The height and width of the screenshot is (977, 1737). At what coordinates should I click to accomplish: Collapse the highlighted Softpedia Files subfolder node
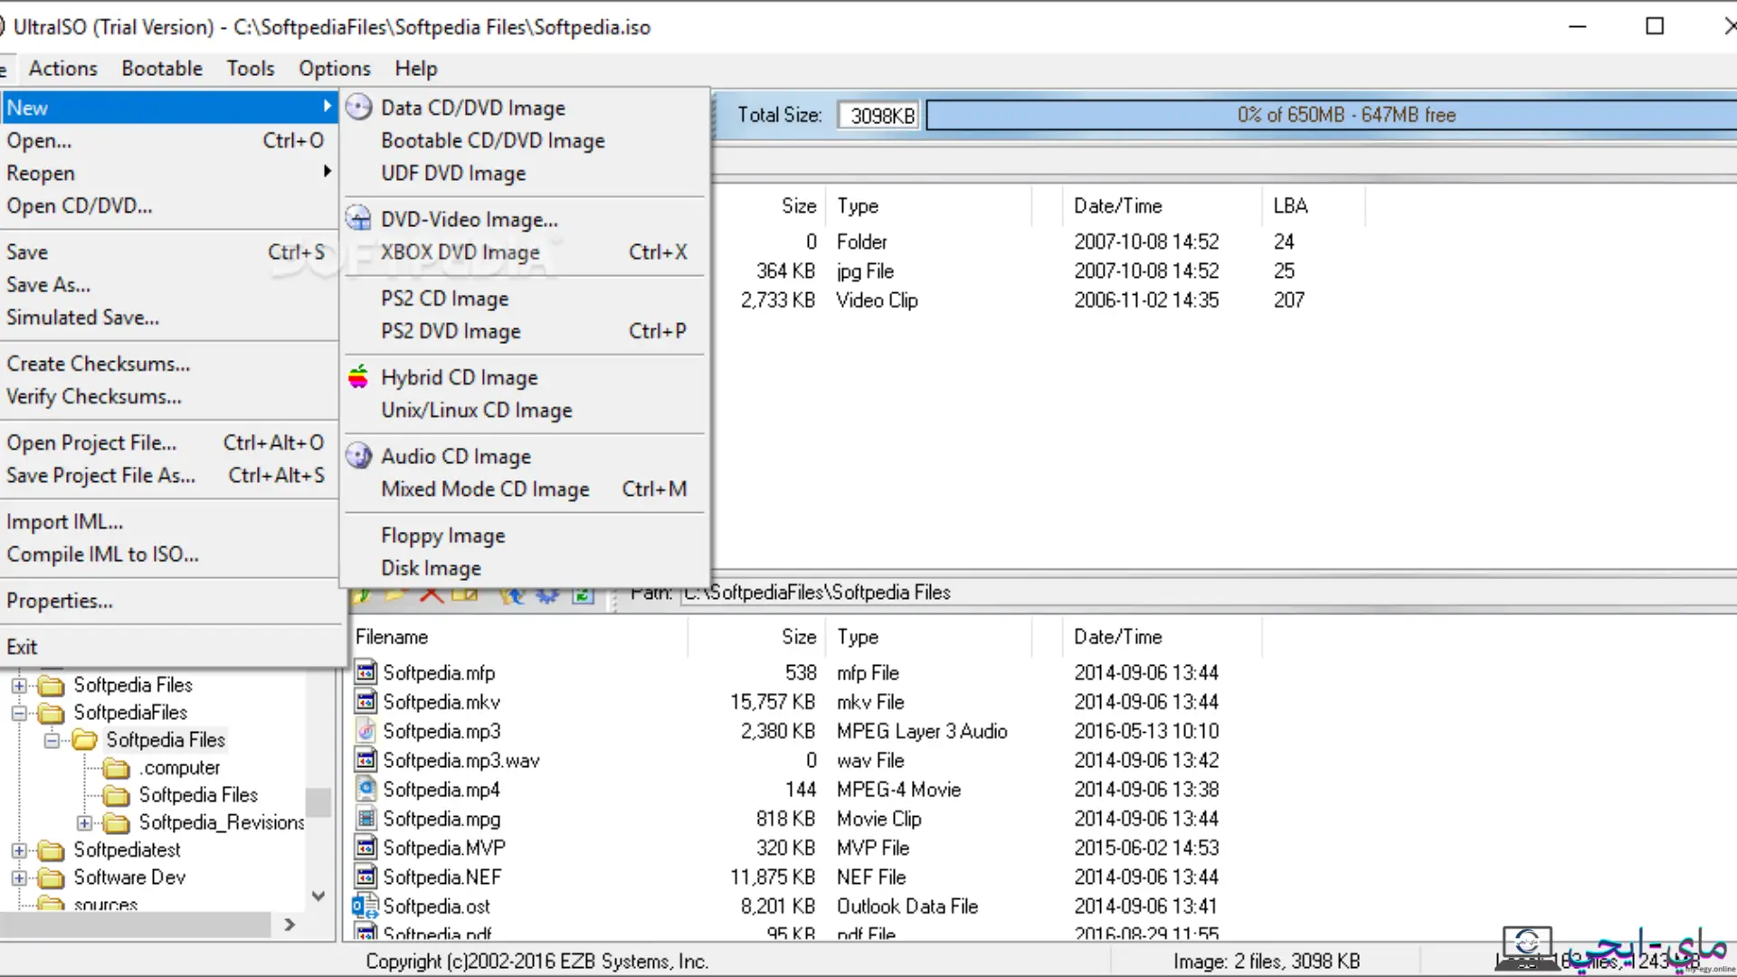tap(52, 740)
